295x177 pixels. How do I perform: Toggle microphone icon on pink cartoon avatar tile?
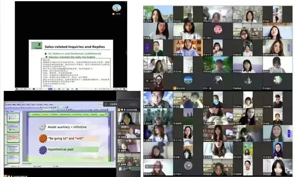coord(205,38)
